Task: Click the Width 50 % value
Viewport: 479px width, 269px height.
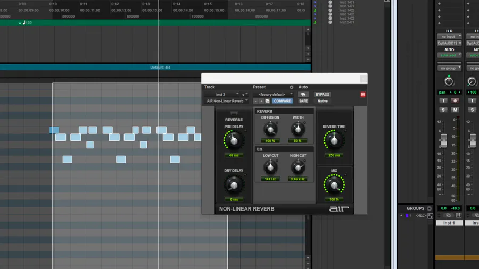Action: coord(298,141)
